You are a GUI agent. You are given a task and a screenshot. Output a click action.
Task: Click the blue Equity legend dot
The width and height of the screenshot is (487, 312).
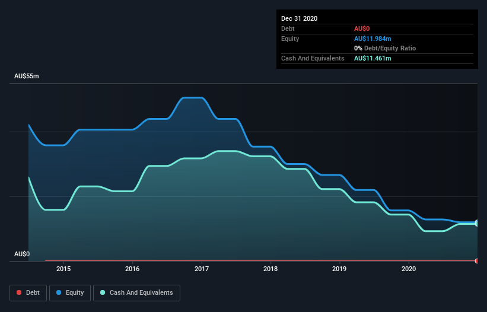click(x=59, y=292)
